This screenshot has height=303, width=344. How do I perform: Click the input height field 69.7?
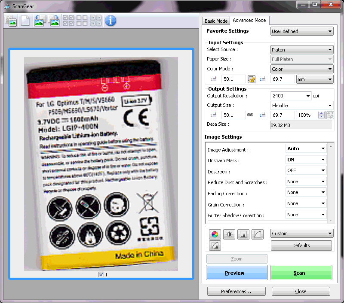283,79
